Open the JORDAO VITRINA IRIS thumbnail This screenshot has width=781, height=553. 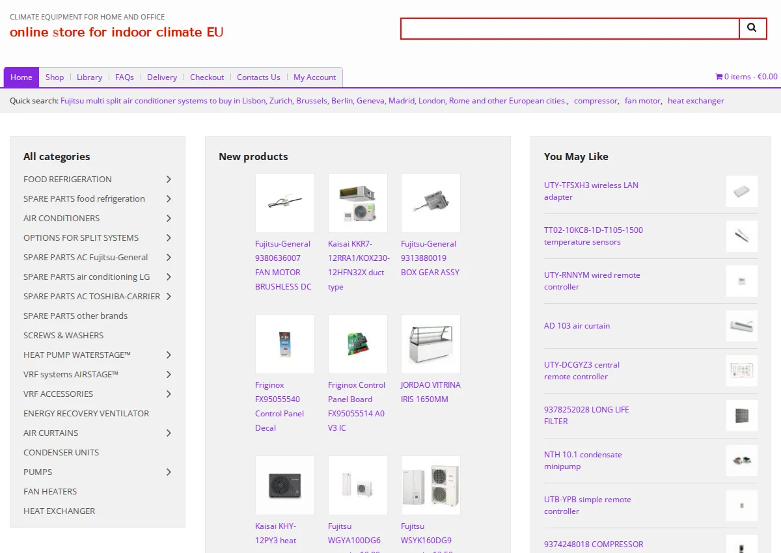tap(431, 344)
